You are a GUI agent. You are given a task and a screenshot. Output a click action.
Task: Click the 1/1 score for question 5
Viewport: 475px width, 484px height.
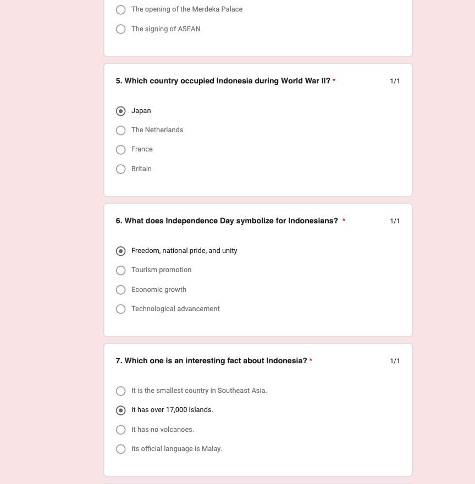(395, 81)
